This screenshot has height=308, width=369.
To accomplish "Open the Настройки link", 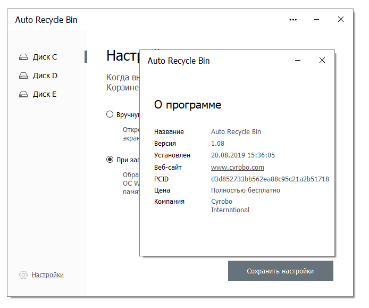I will pos(48,275).
